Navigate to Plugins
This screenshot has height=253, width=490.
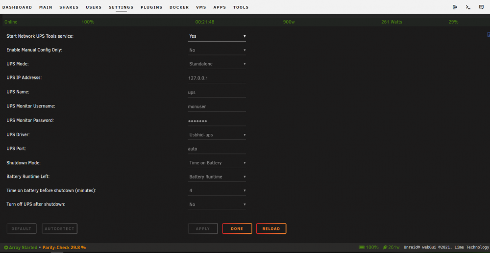click(151, 7)
